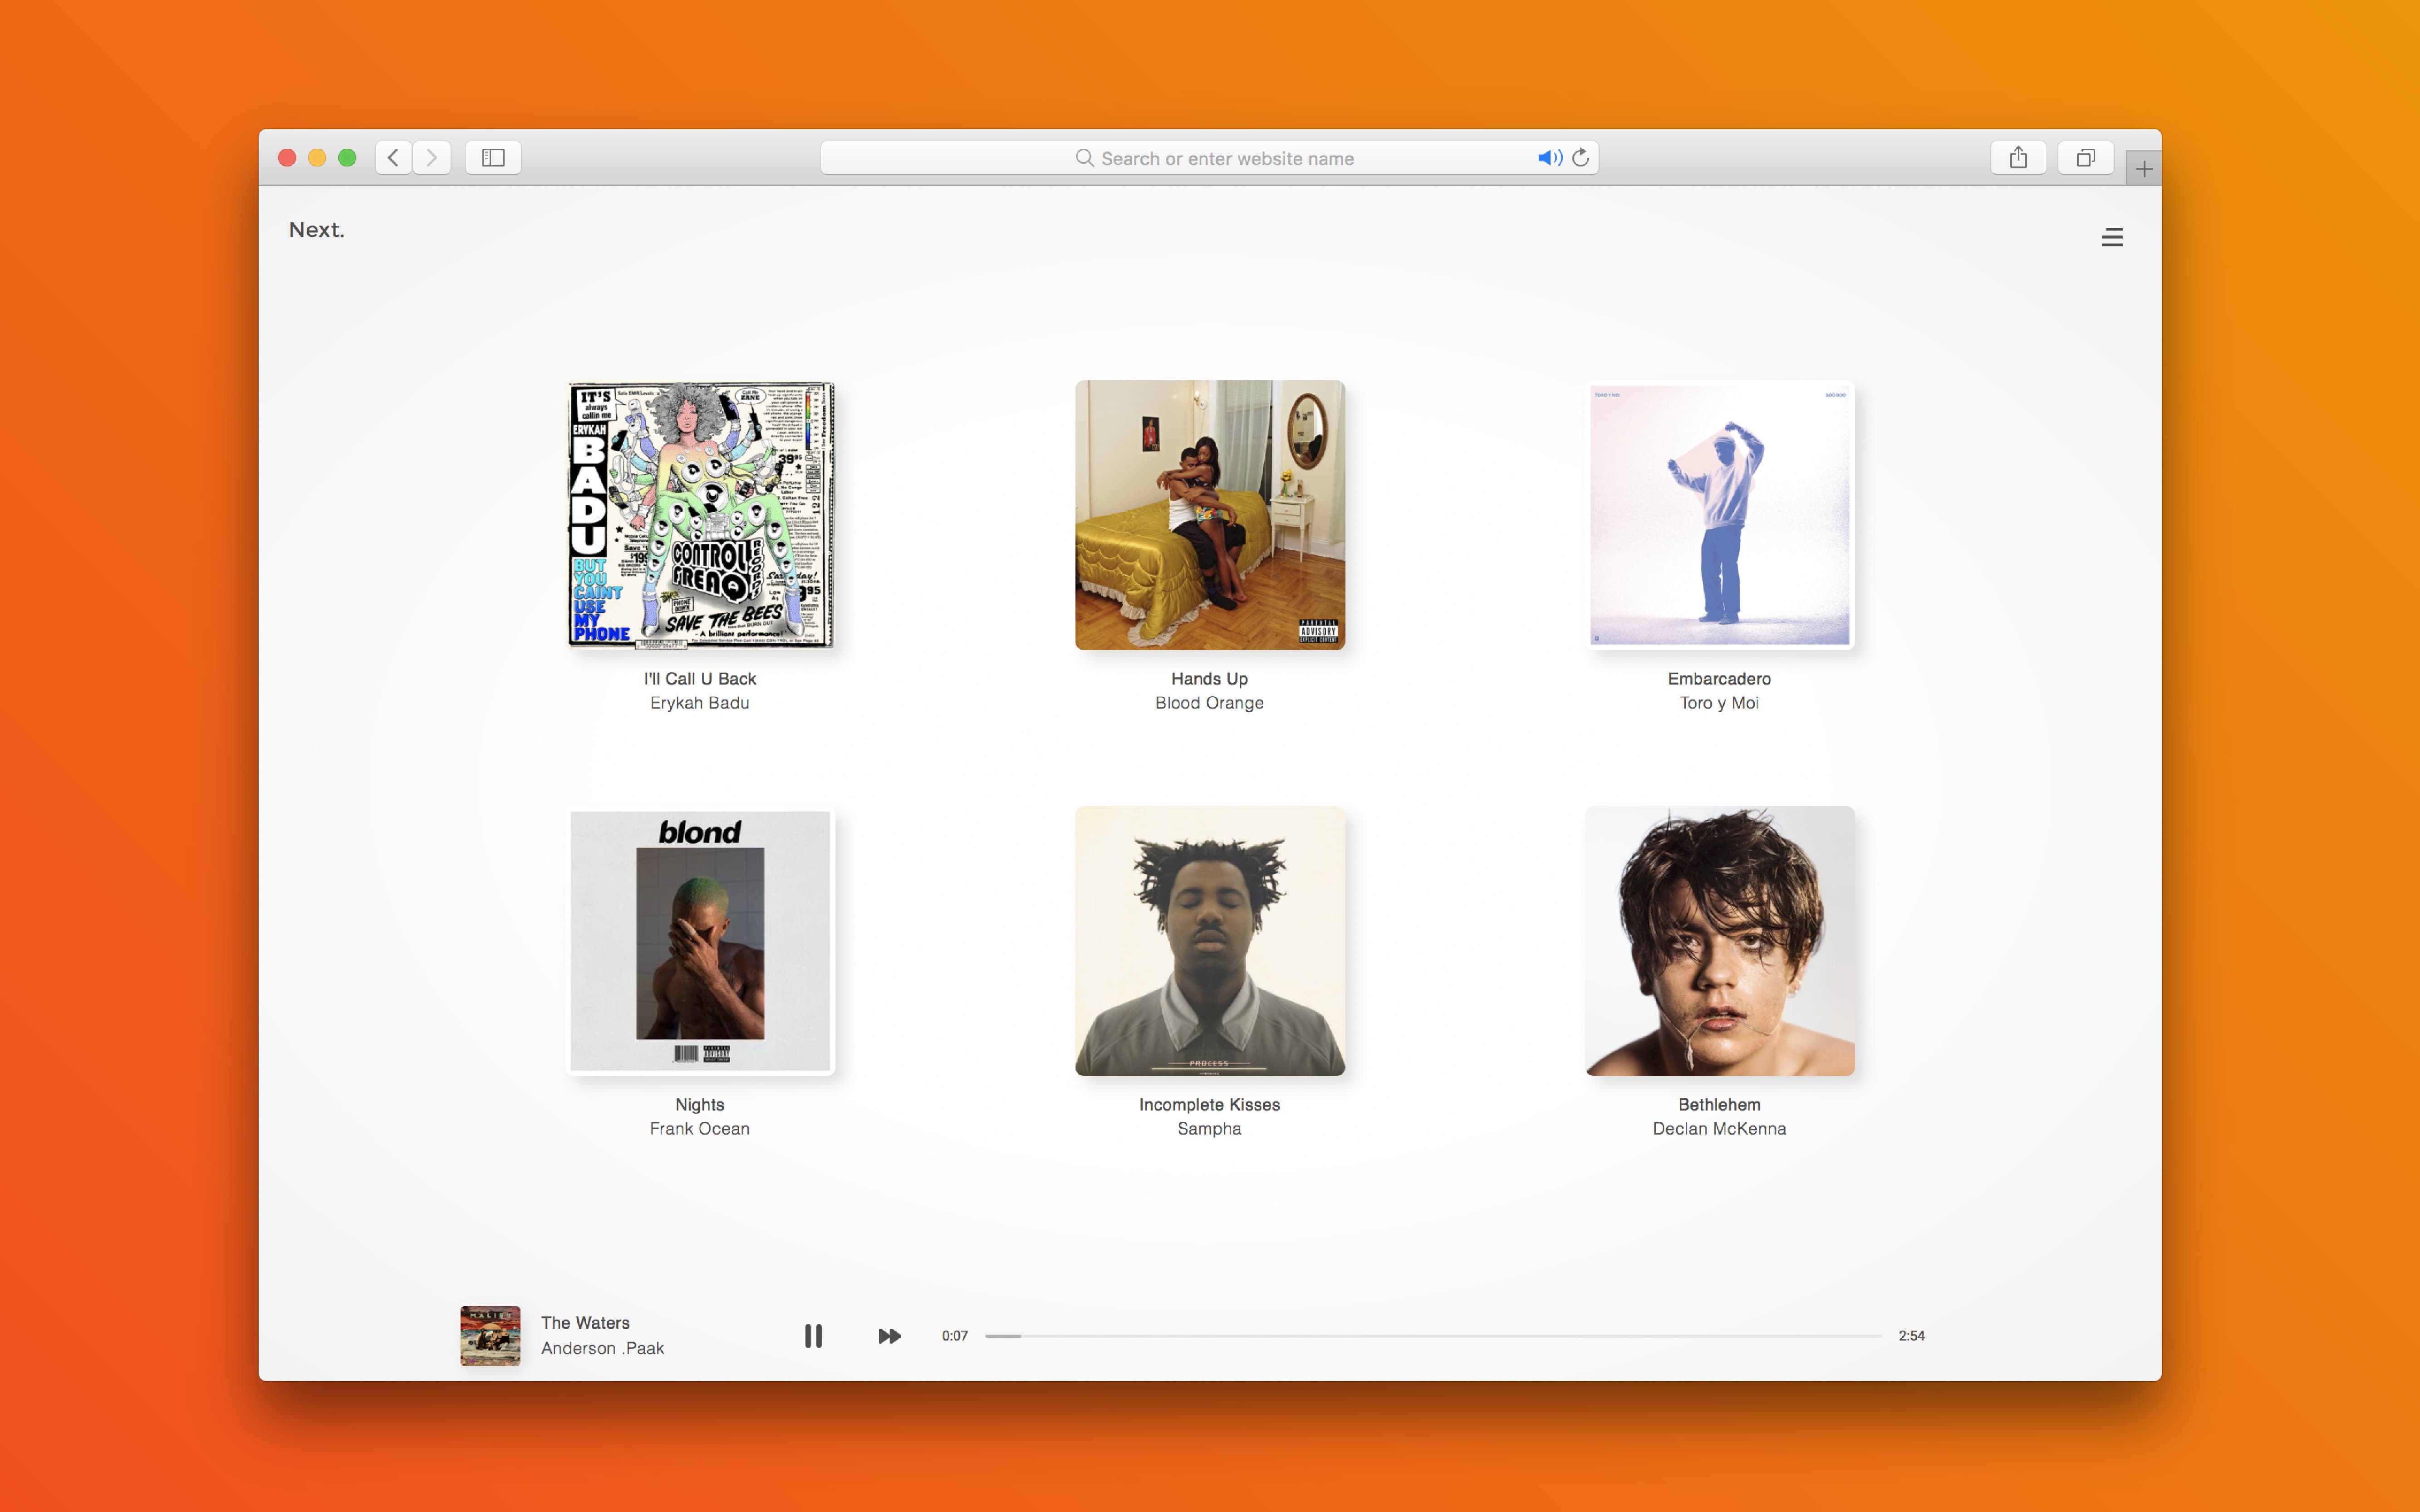Click the artist name Toro y Moi
Viewport: 2420px width, 1512px height.
1720,703
